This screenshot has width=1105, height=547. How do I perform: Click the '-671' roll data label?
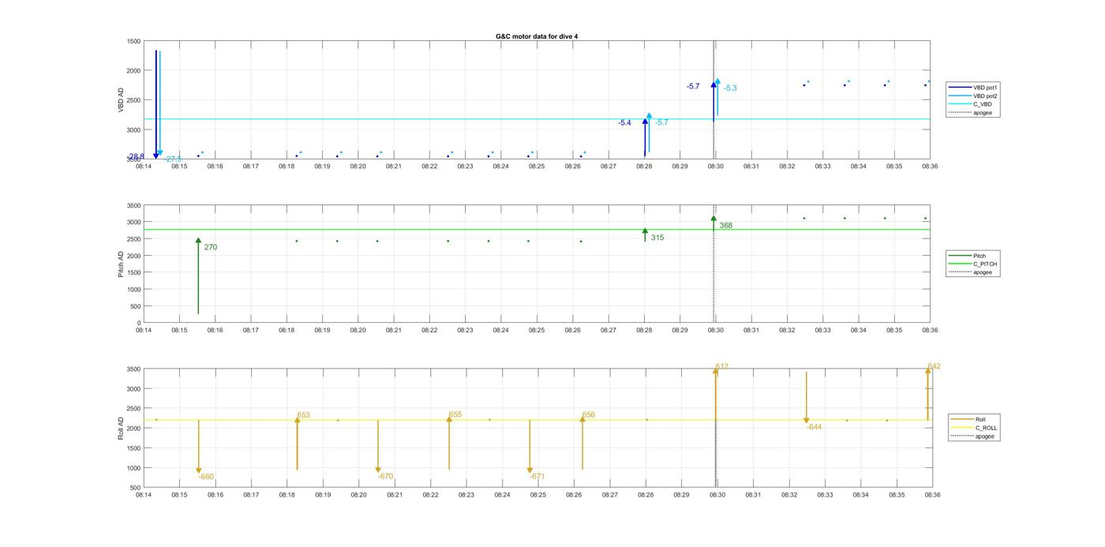538,477
